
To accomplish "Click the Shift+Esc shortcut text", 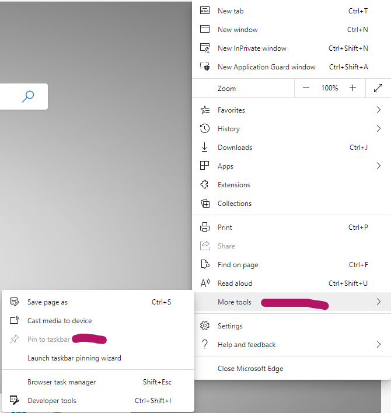I will [x=157, y=382].
